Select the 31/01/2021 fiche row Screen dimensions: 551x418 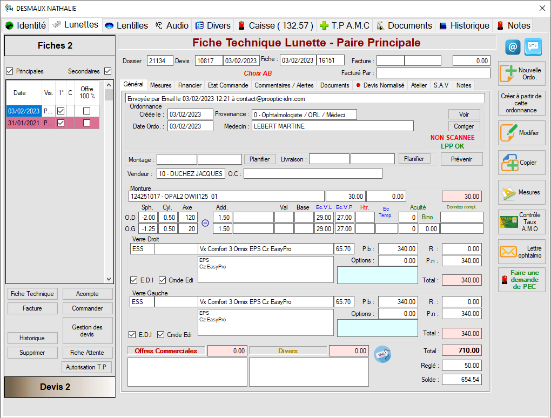click(53, 123)
